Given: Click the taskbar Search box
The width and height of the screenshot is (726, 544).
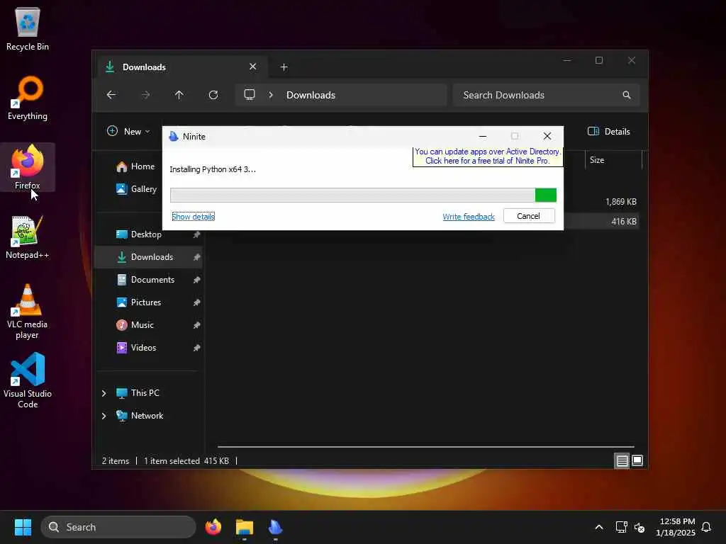Looking at the screenshot, I should pos(118,527).
